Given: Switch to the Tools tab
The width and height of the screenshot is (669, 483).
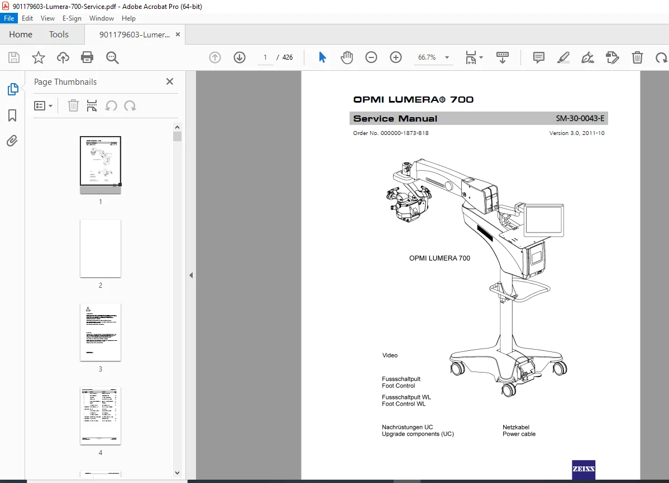Looking at the screenshot, I should tap(59, 35).
